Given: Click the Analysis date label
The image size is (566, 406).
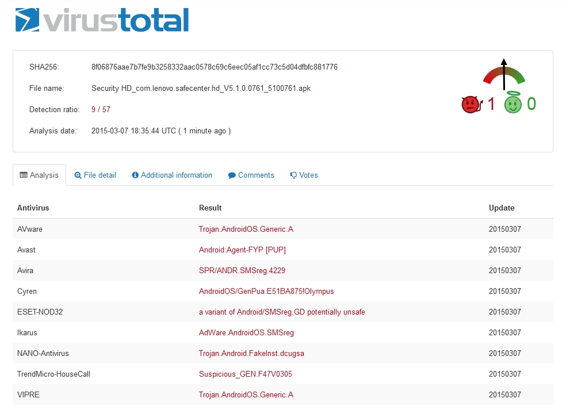Looking at the screenshot, I should pos(53,131).
